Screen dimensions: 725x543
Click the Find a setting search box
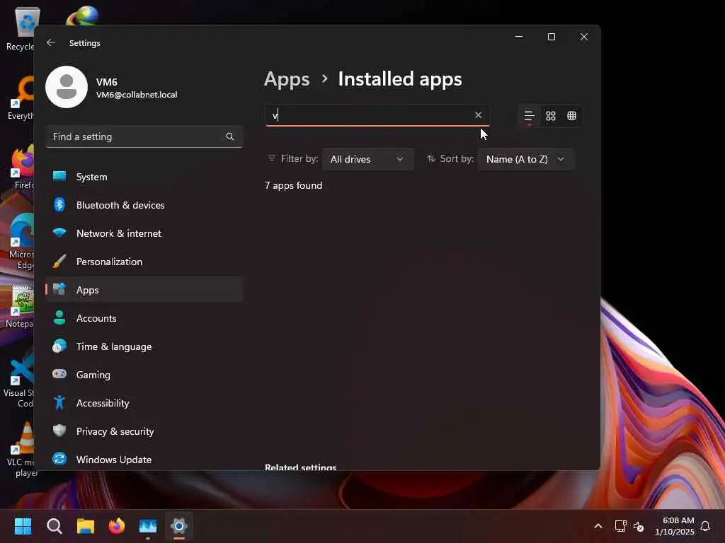(144, 136)
